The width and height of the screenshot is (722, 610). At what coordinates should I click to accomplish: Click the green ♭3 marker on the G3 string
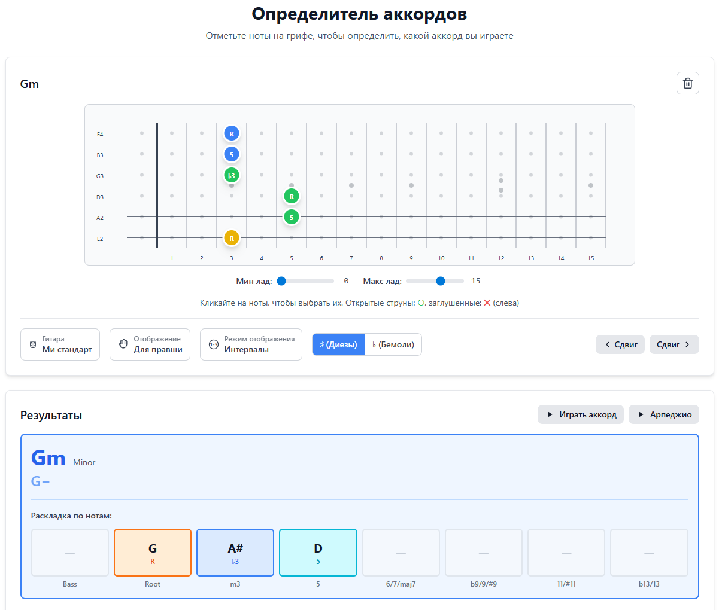pos(232,175)
